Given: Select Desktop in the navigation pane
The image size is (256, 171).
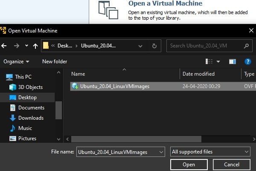Looking at the screenshot, I should 27,97.
